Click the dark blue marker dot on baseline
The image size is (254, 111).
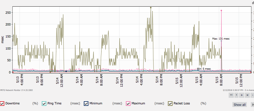coord(66,71)
